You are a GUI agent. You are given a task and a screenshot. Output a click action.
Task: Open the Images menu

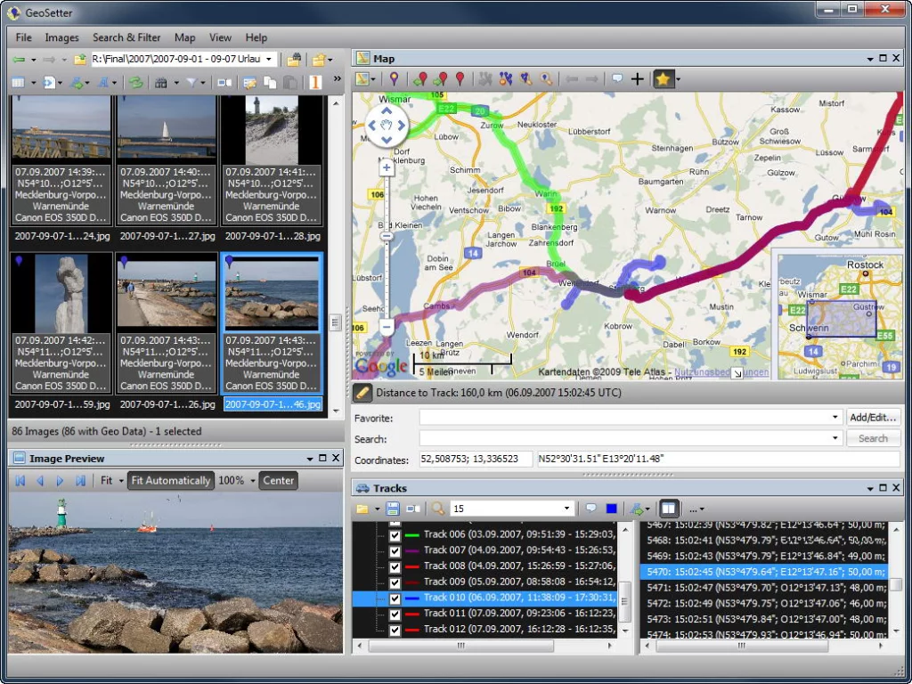tap(62, 37)
